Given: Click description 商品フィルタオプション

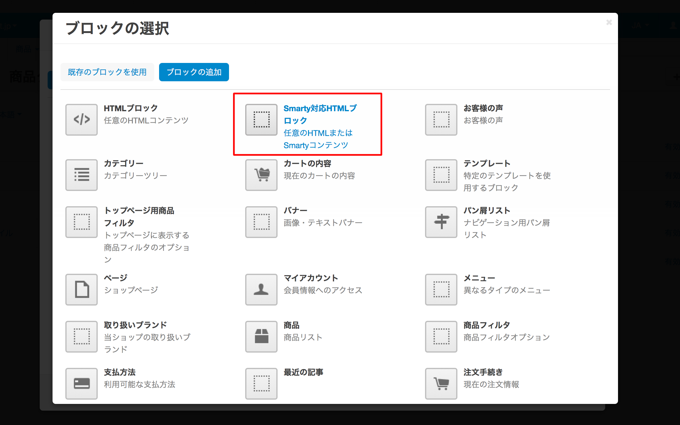Looking at the screenshot, I should pos(507,337).
